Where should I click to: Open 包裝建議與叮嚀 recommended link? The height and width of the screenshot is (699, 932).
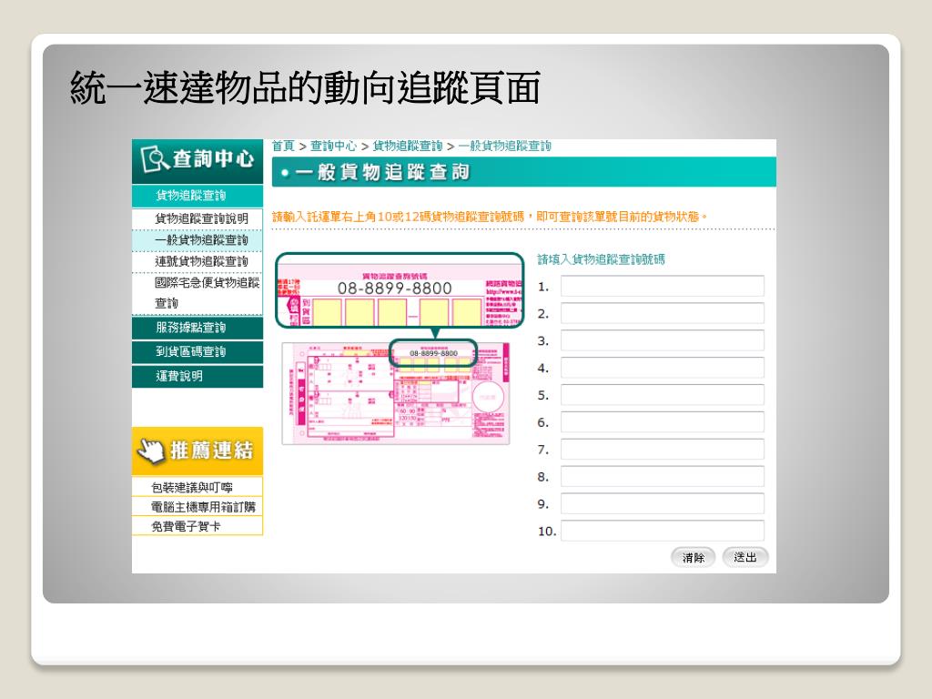tap(198, 488)
